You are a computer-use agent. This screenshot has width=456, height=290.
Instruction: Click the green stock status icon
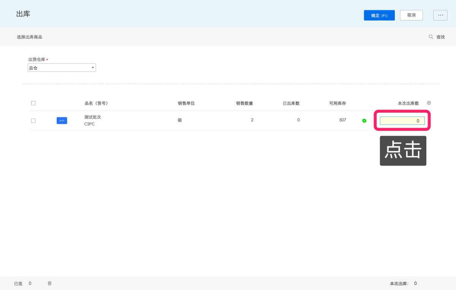point(364,121)
